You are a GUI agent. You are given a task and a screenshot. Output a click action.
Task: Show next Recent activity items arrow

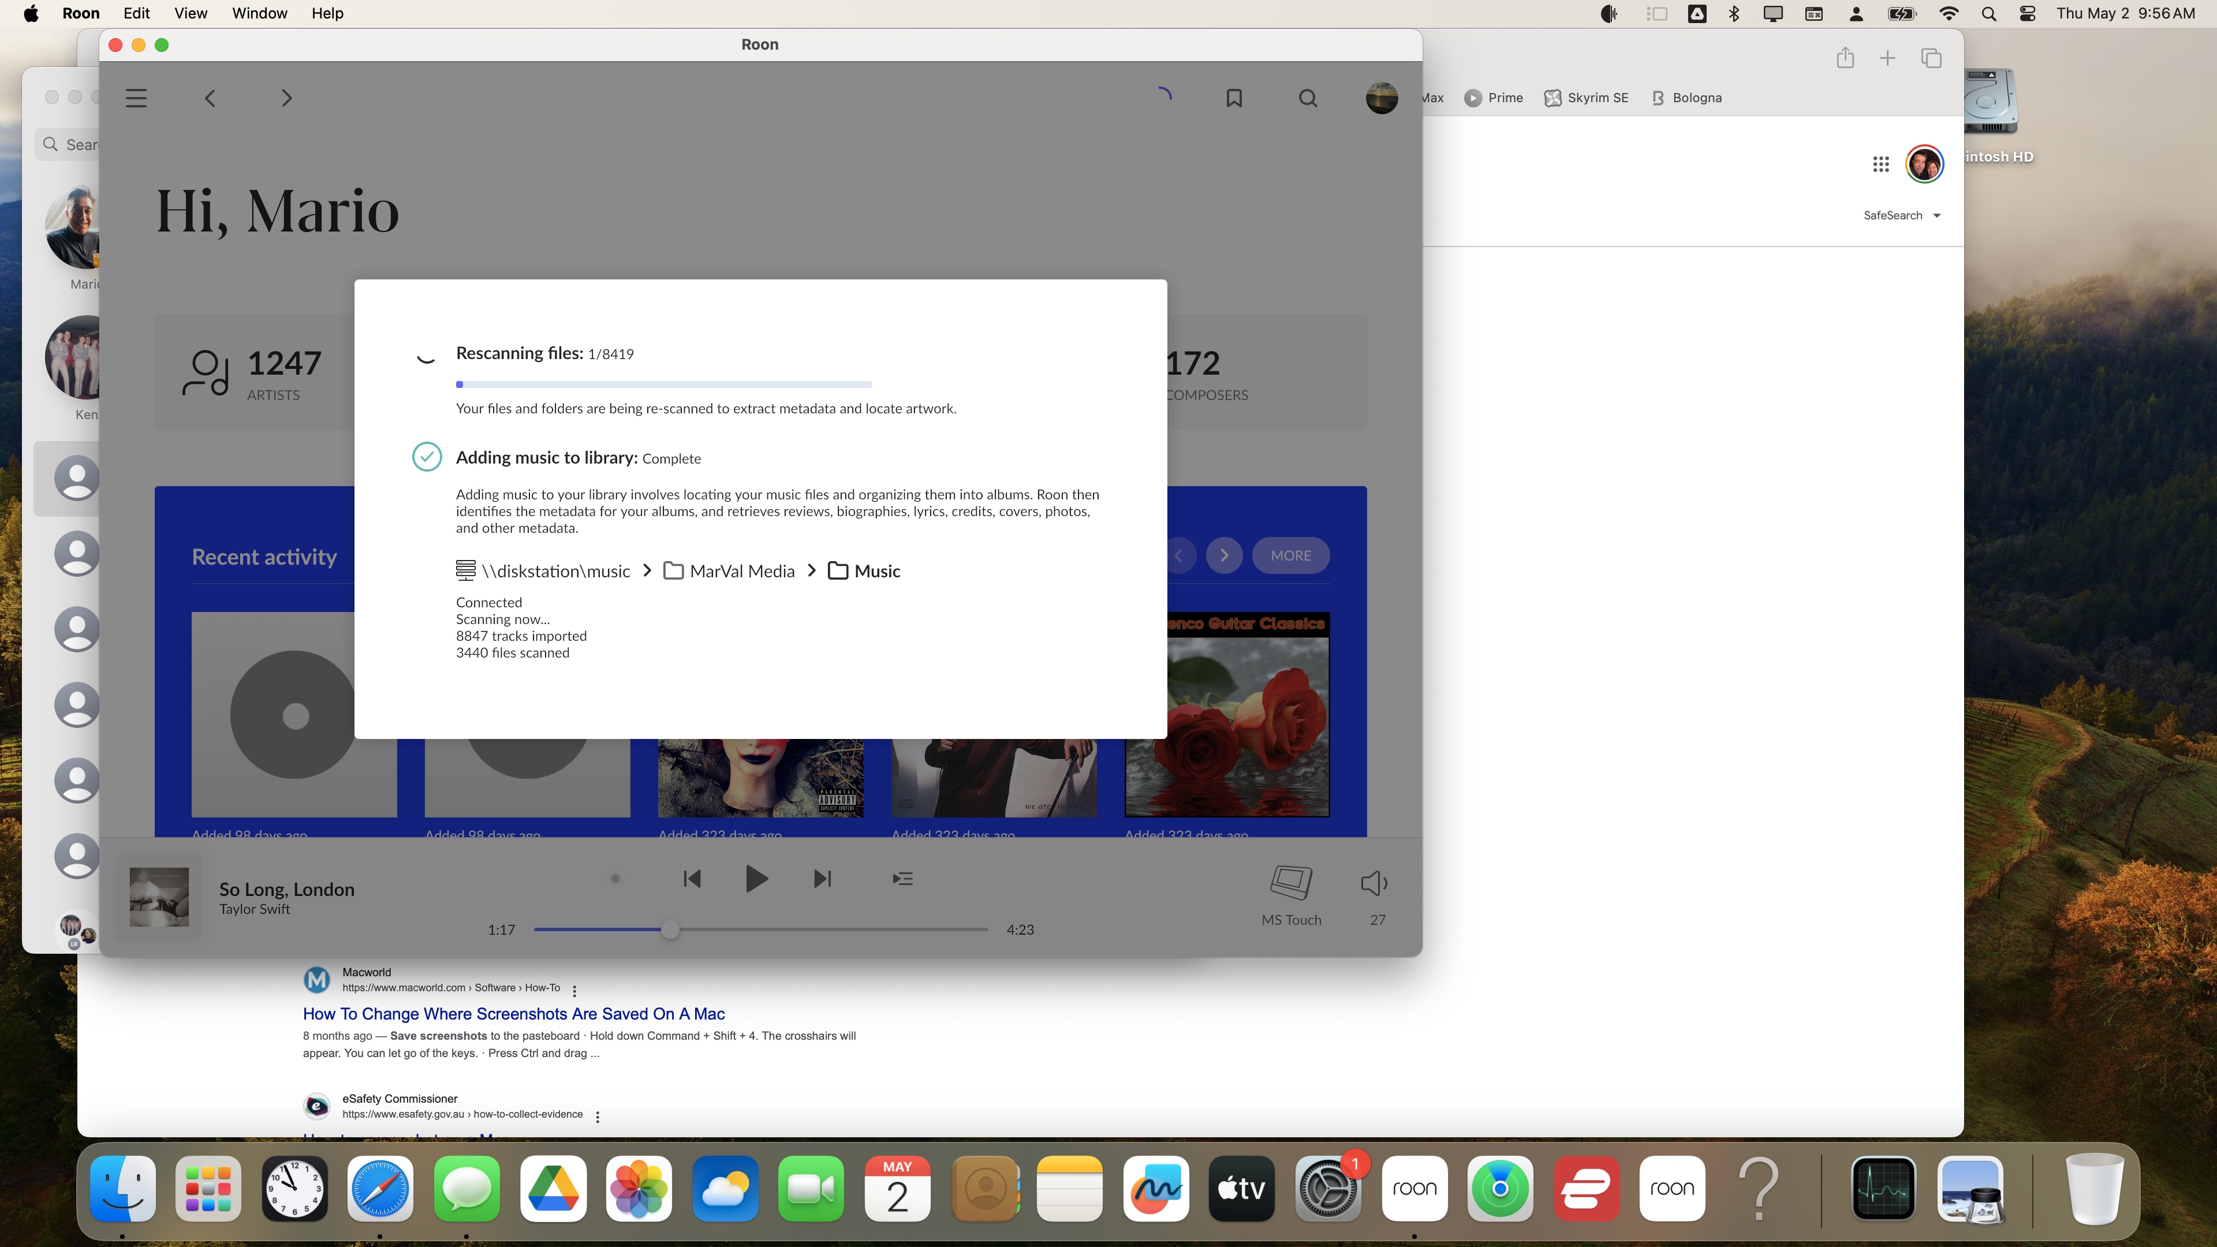pos(1224,555)
